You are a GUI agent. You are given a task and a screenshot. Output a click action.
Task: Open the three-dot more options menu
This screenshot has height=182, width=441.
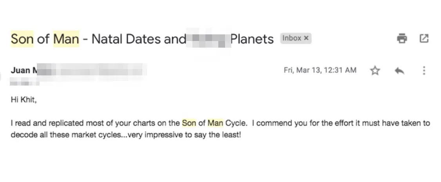tap(424, 71)
